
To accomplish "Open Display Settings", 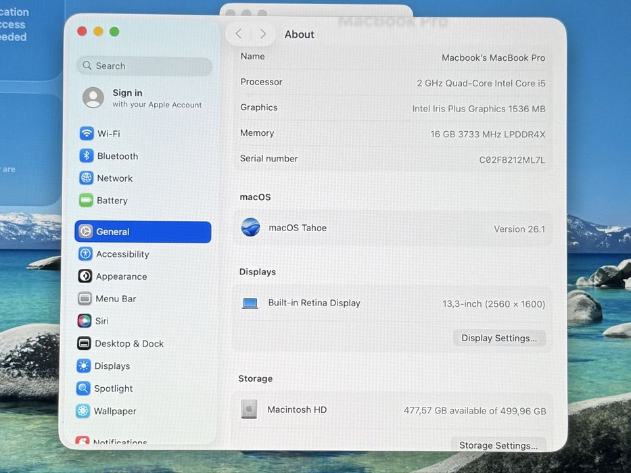I will pos(499,338).
